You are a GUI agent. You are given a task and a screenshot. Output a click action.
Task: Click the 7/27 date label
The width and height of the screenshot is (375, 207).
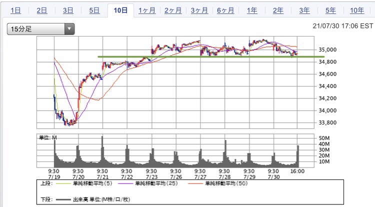200,177
